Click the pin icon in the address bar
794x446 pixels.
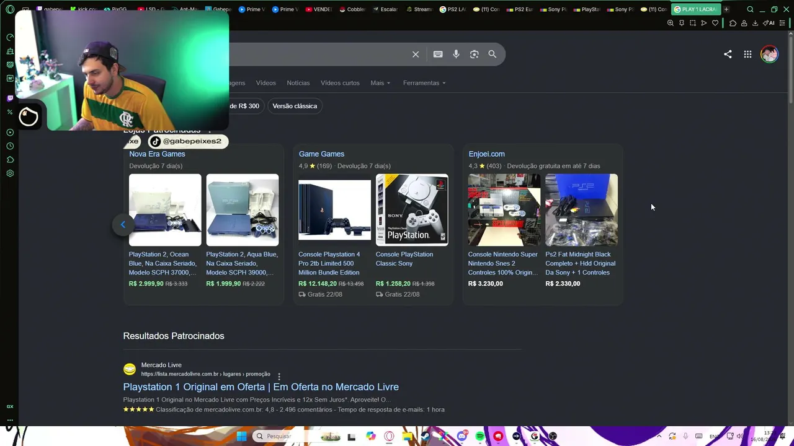point(682,23)
